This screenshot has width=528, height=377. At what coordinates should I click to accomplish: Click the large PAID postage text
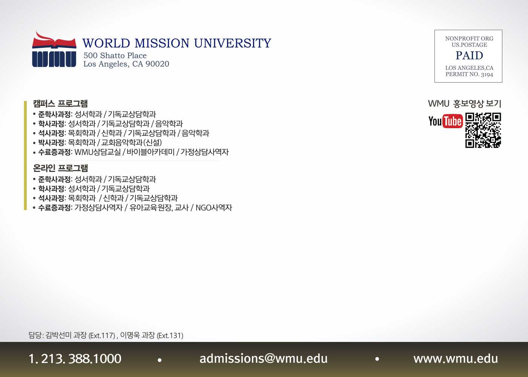point(469,55)
